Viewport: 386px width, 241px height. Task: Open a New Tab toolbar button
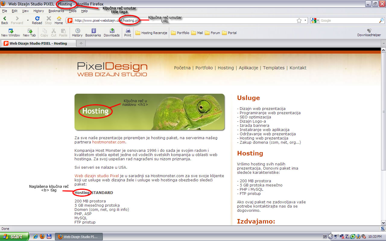point(29,31)
